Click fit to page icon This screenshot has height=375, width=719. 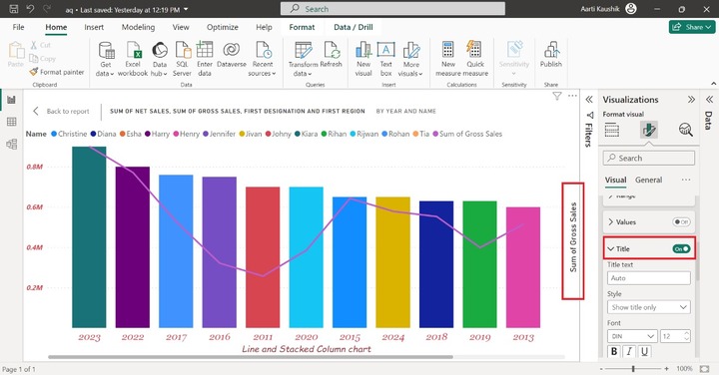tap(704, 369)
